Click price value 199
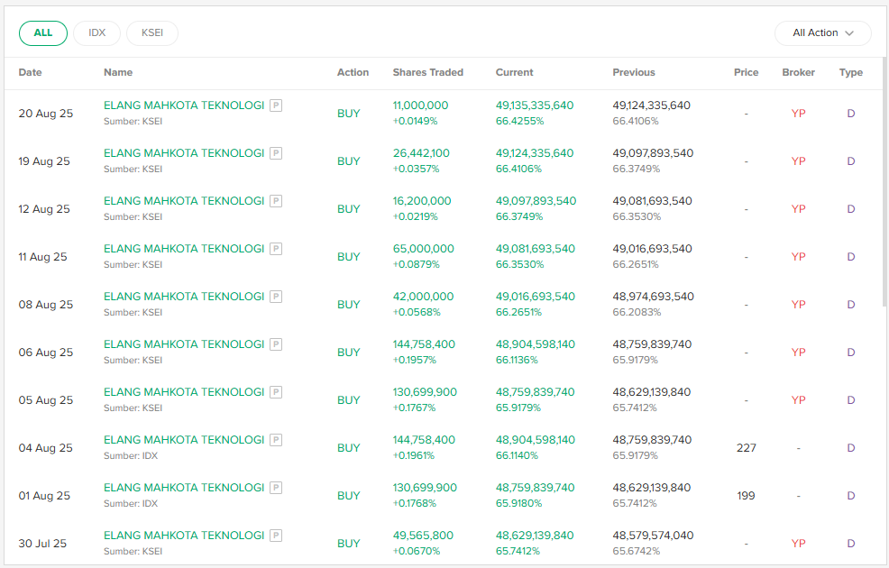Image resolution: width=889 pixels, height=568 pixels. [x=747, y=496]
